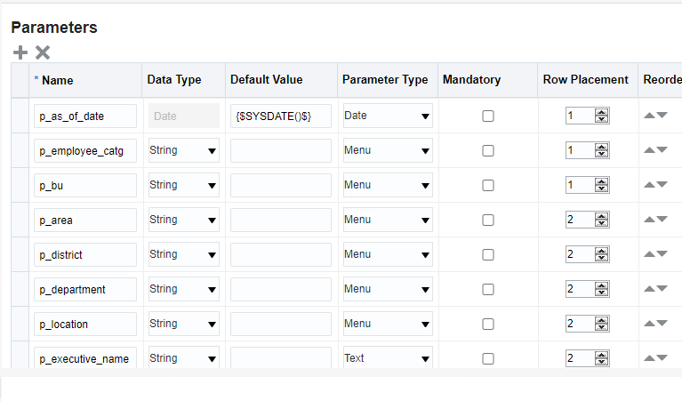The width and height of the screenshot is (682, 401).
Task: Move p_area row down
Action: pos(662,220)
